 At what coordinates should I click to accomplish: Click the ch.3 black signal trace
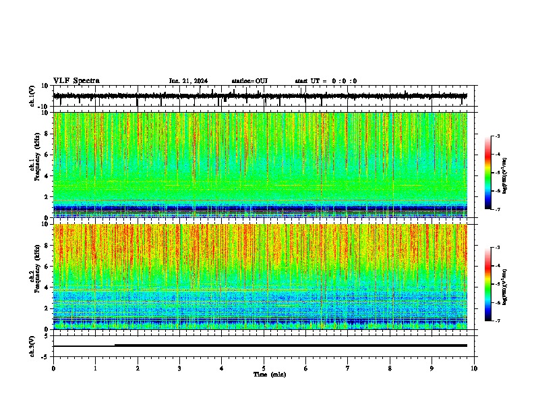pyautogui.click(x=260, y=346)
